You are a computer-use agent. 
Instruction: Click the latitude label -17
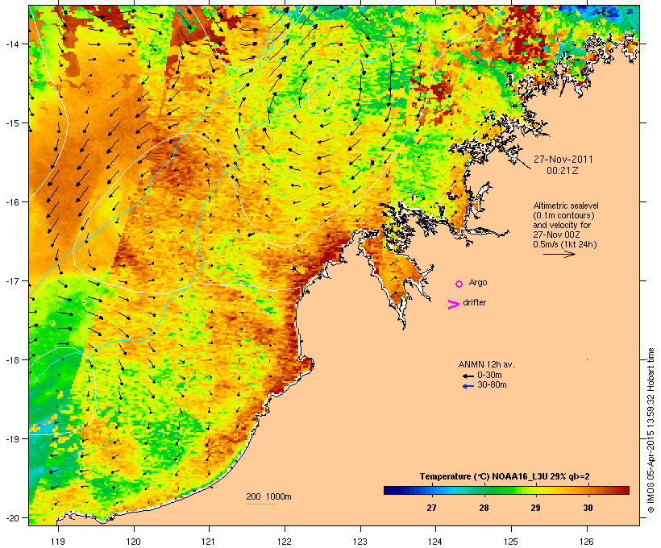pos(11,280)
